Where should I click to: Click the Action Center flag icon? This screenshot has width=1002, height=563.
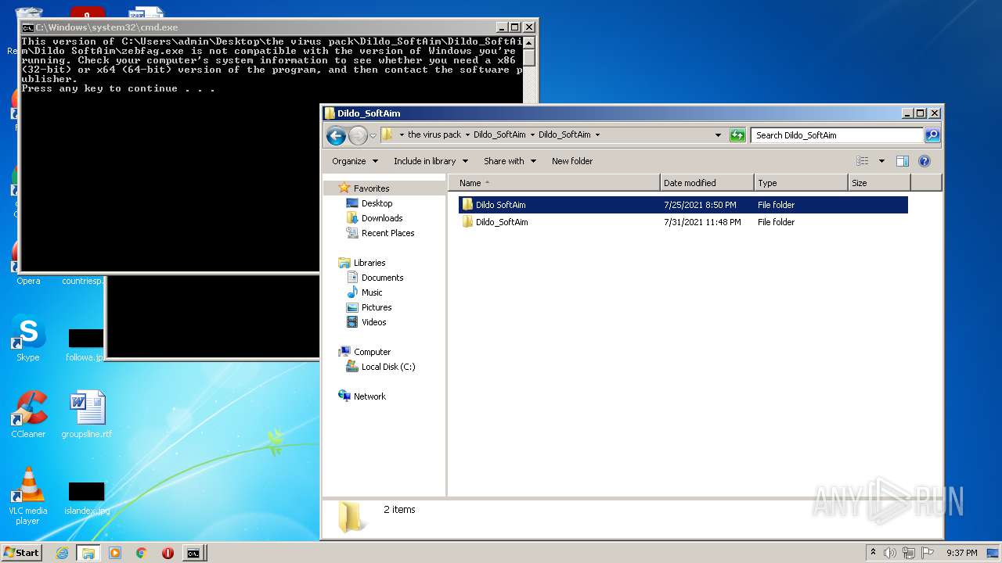(x=928, y=553)
